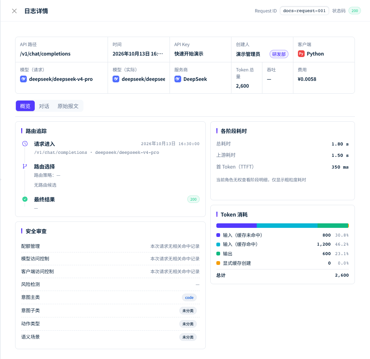Screen dimensions: 370x359
Task: Click the API Key value 快速开始演示
Action: (x=189, y=54)
